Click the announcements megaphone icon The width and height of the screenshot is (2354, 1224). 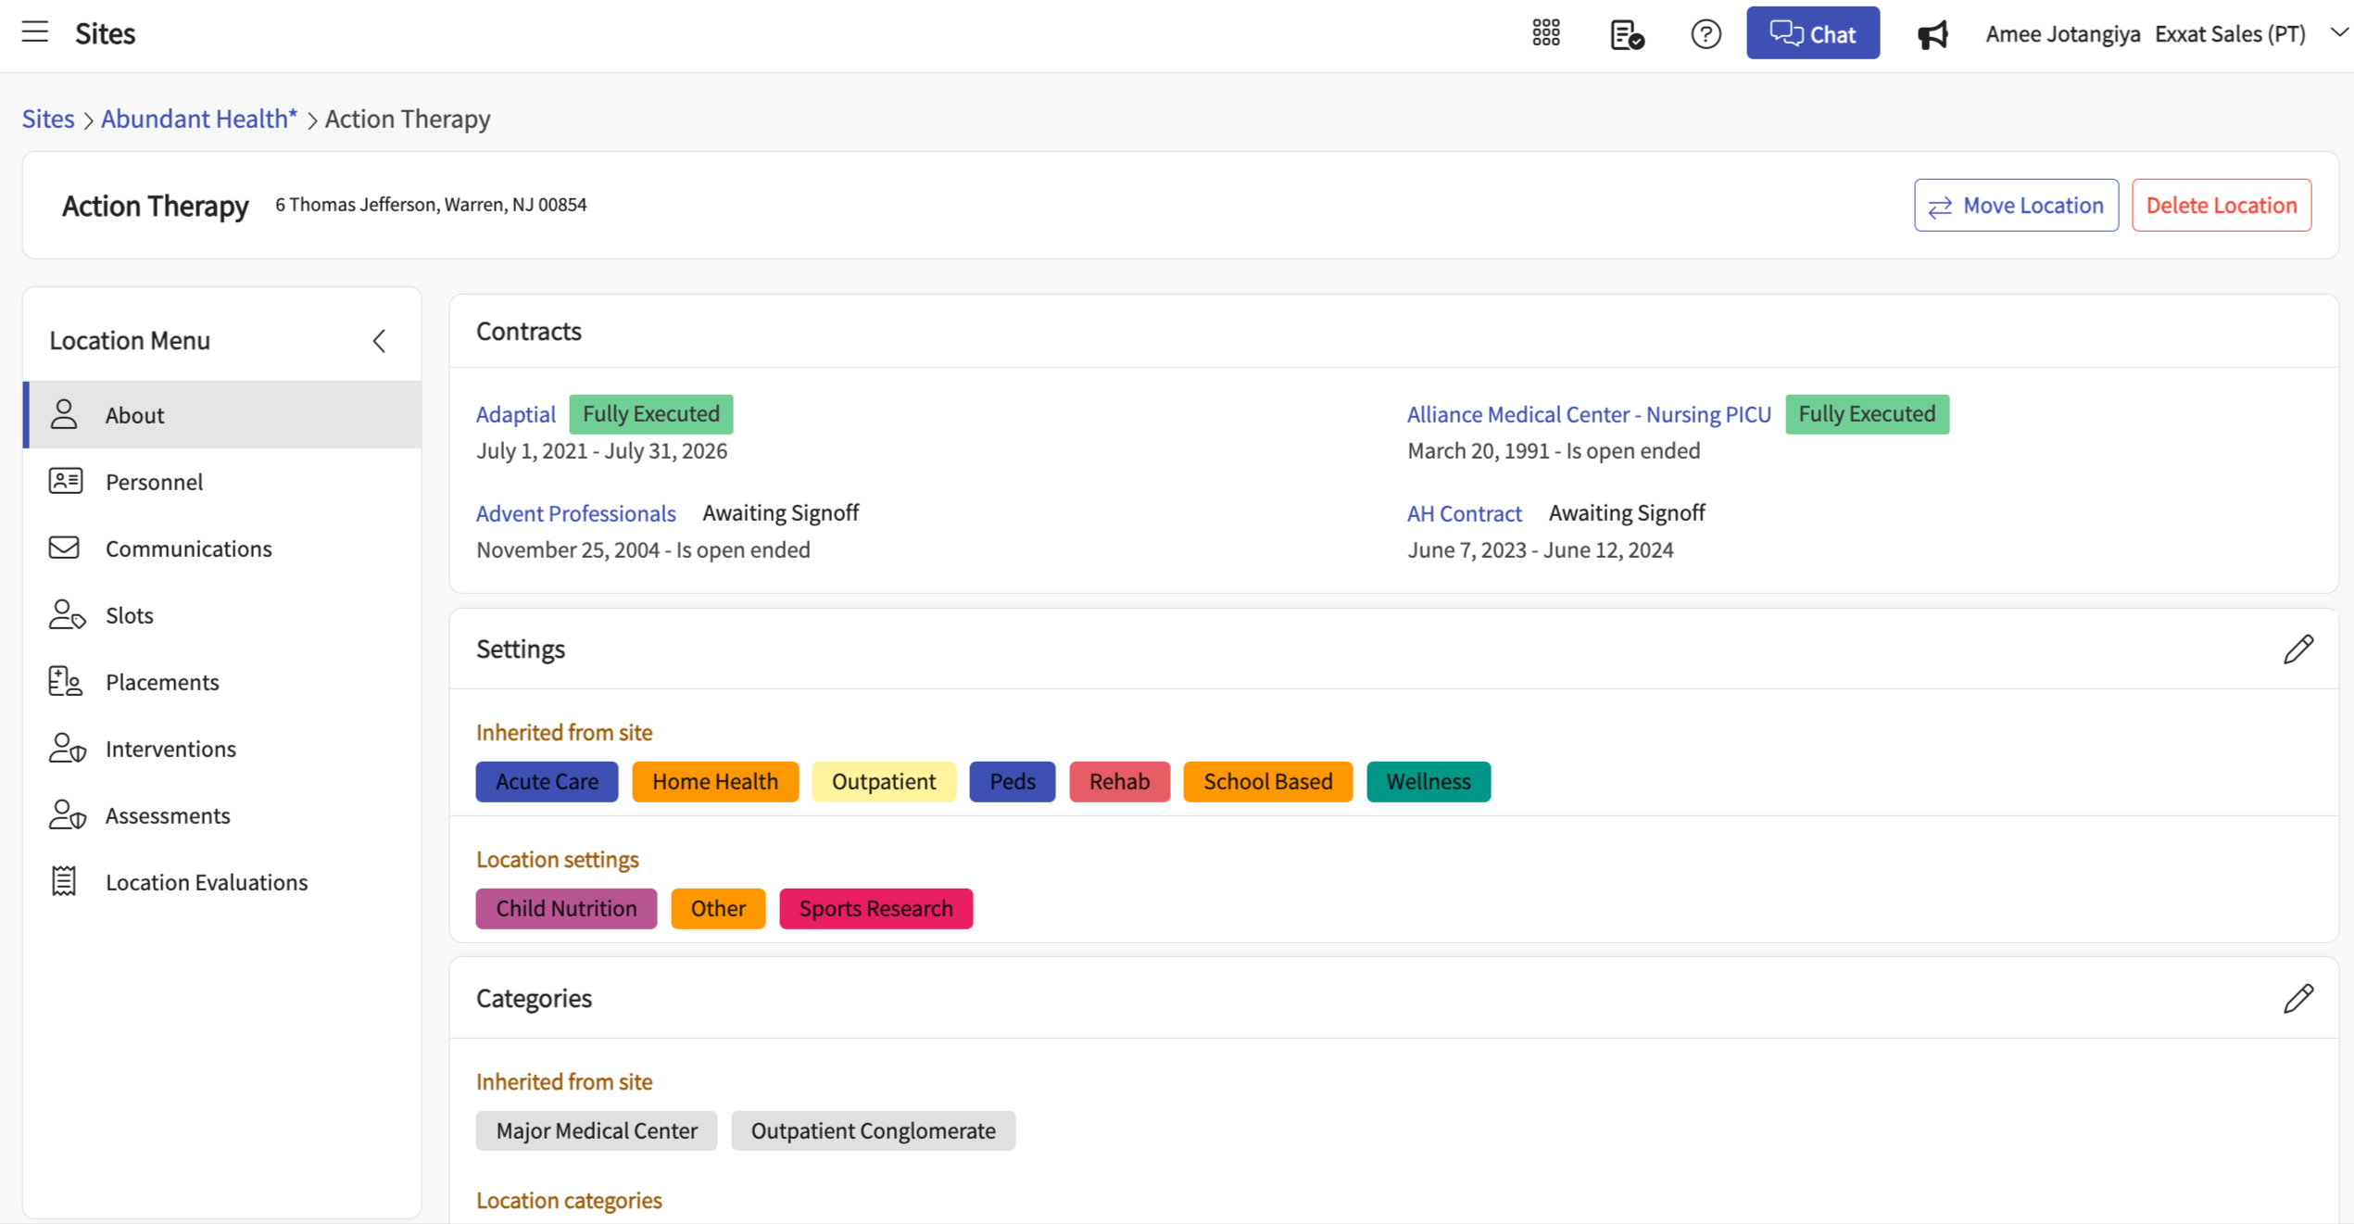(x=1932, y=34)
